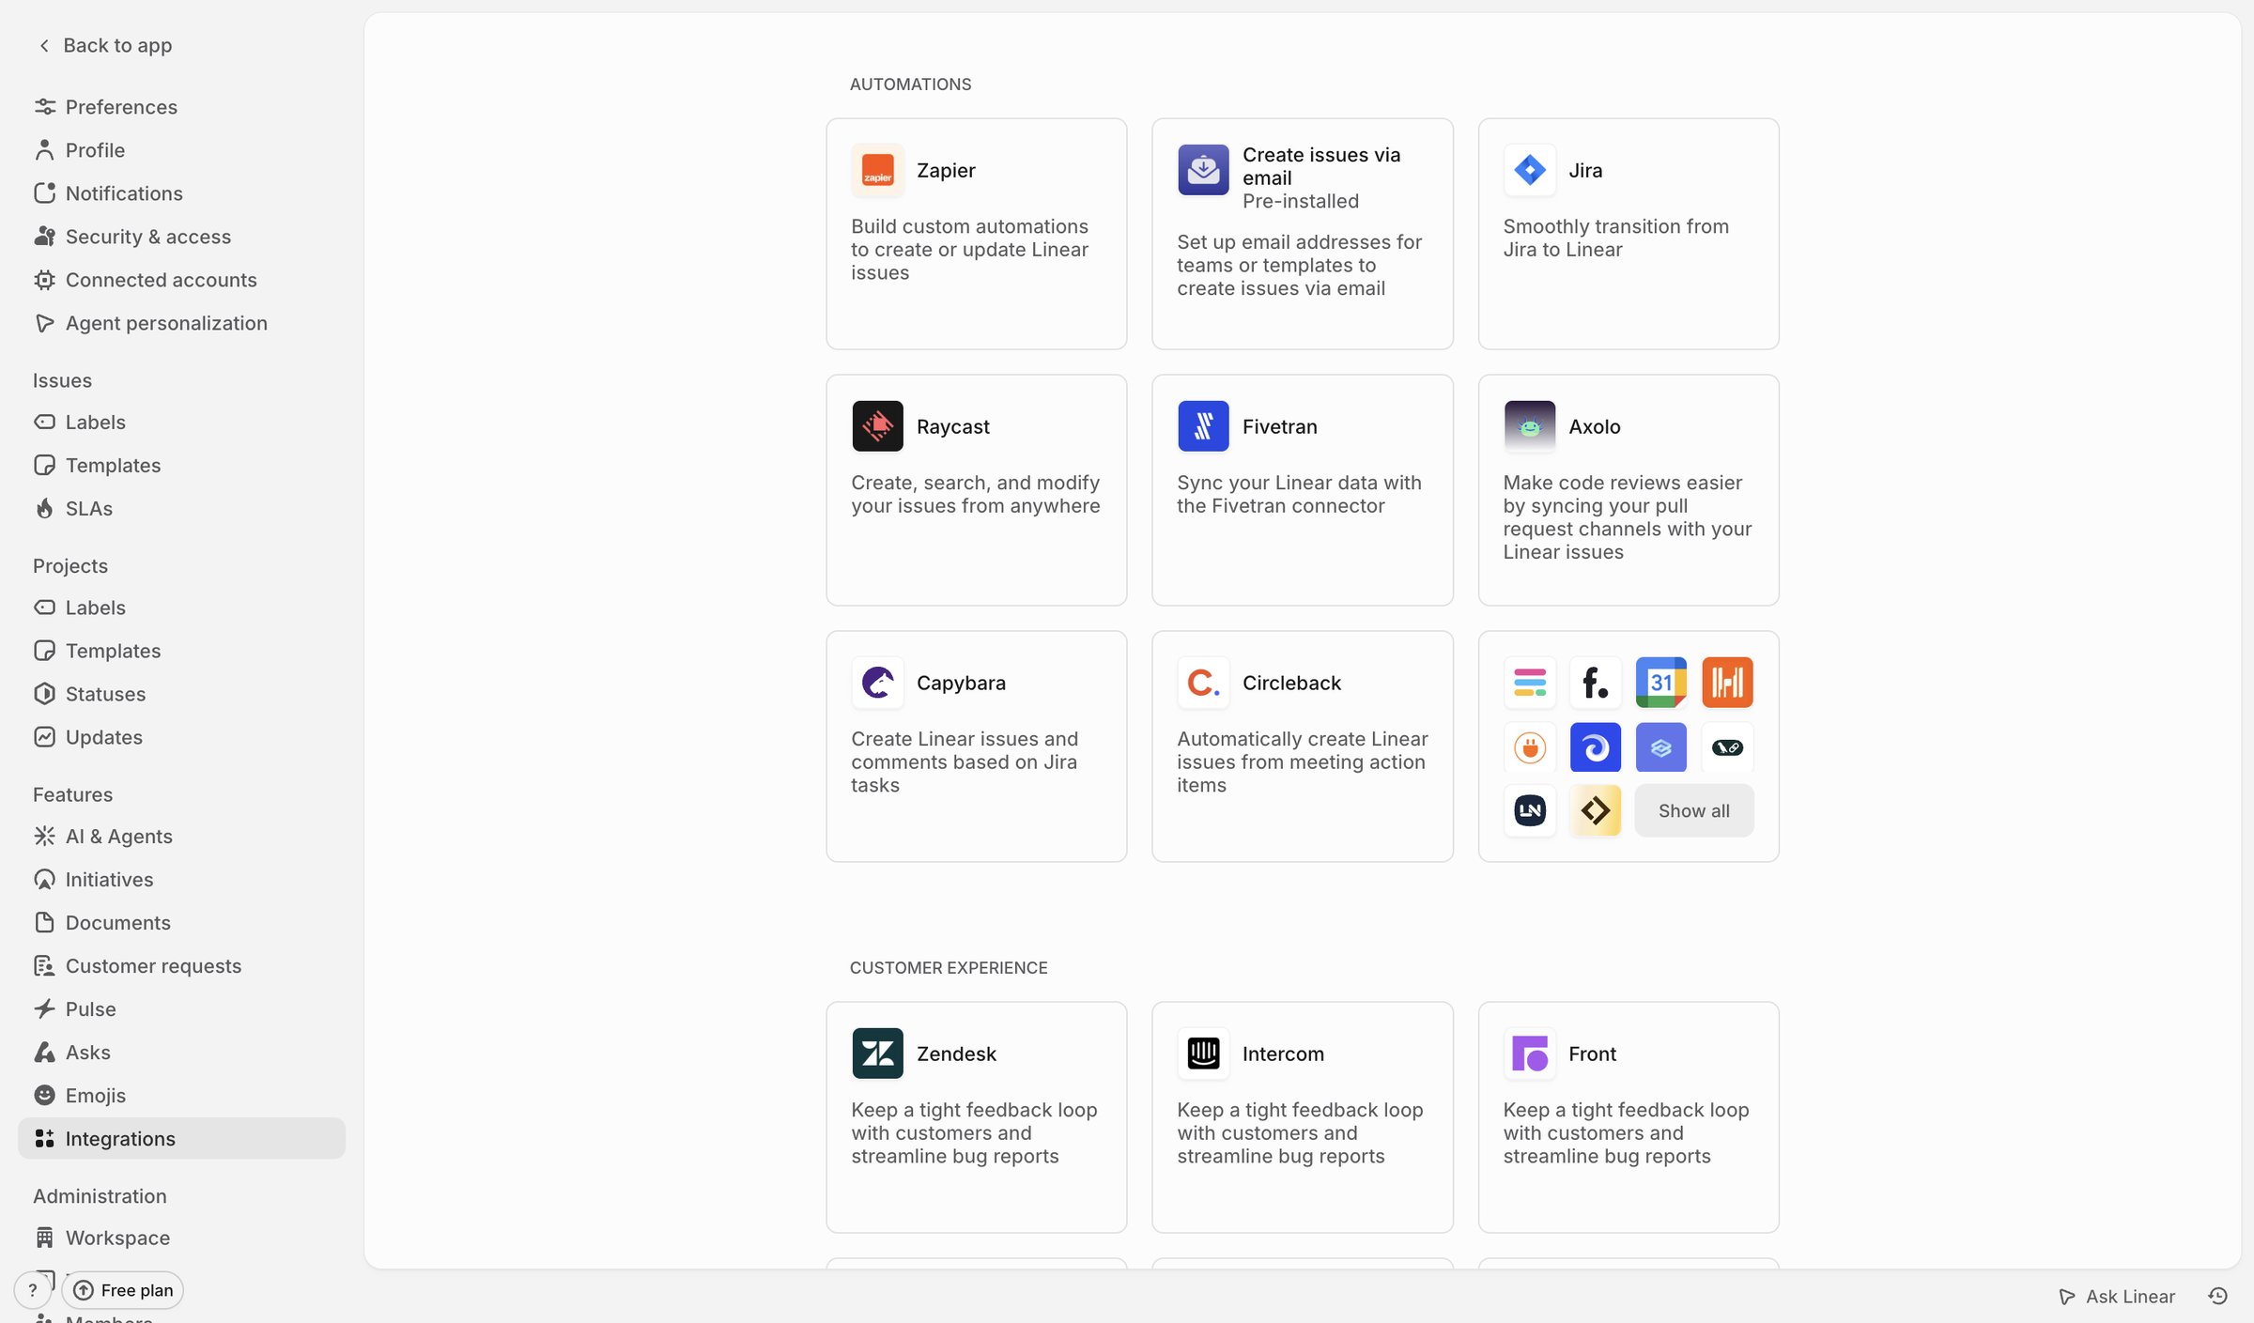
Task: Click the black 'f.' integration icon
Action: (x=1595, y=683)
